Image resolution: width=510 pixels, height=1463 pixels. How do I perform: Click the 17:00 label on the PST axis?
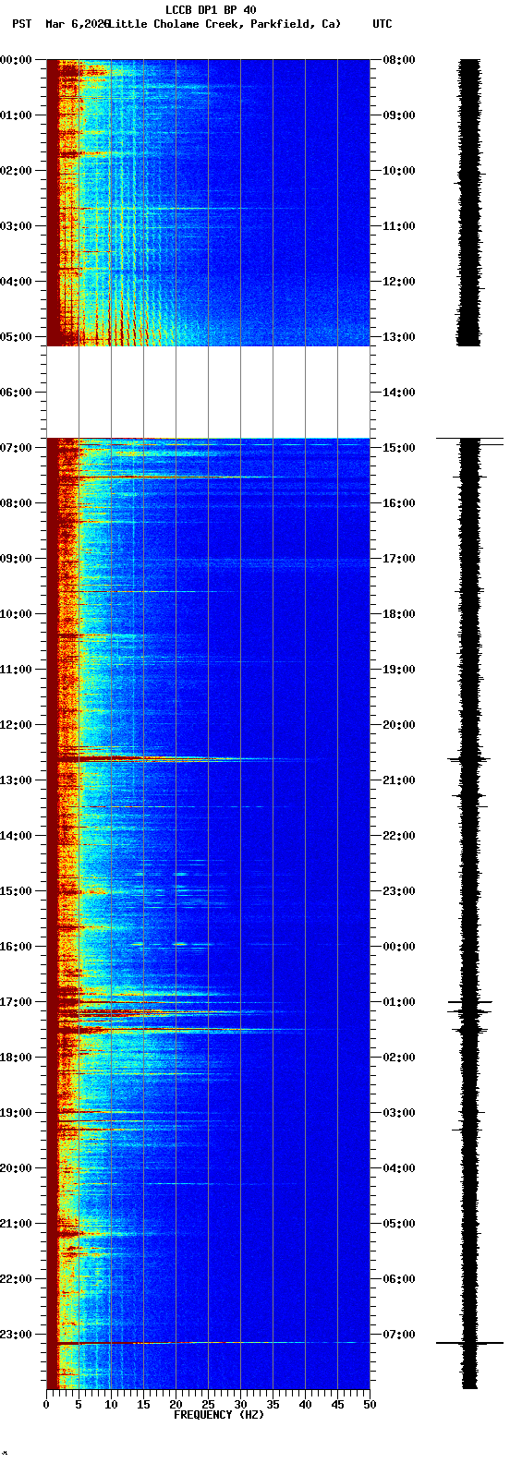pyautogui.click(x=17, y=1002)
